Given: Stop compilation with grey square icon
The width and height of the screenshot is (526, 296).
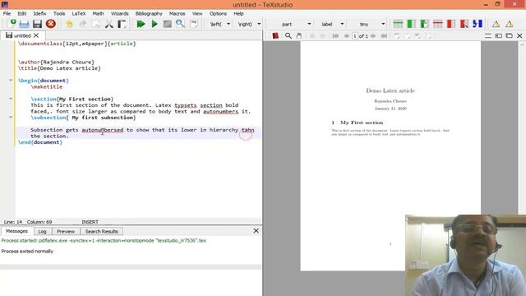Looking at the screenshot, I should pos(168,24).
